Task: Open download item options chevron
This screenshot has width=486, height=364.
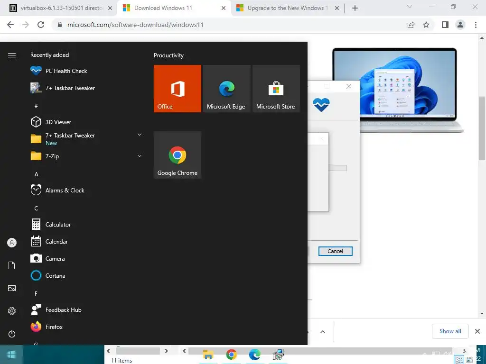Action: coord(323,331)
